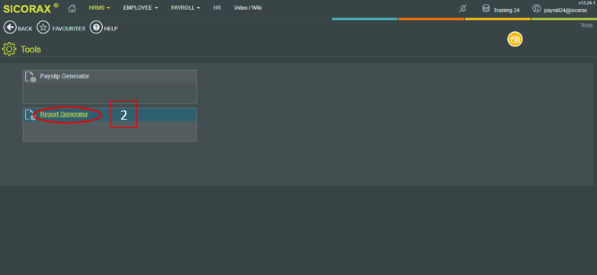The height and width of the screenshot is (275, 597).
Task: Open the Help question mark icon
Action: pos(96,27)
